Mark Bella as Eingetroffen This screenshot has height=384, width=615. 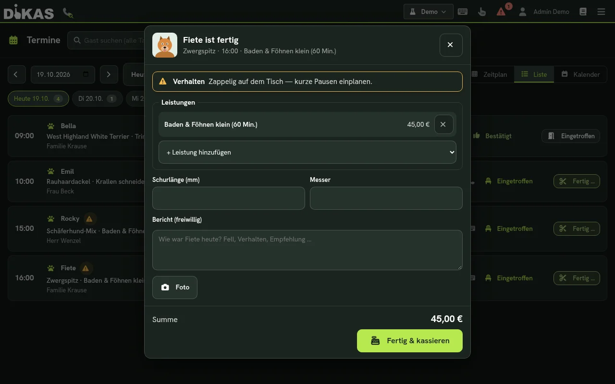click(x=571, y=136)
